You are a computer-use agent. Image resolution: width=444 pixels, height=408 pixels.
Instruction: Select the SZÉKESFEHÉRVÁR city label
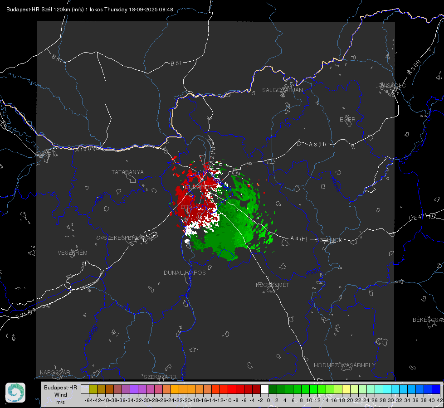[129, 238]
